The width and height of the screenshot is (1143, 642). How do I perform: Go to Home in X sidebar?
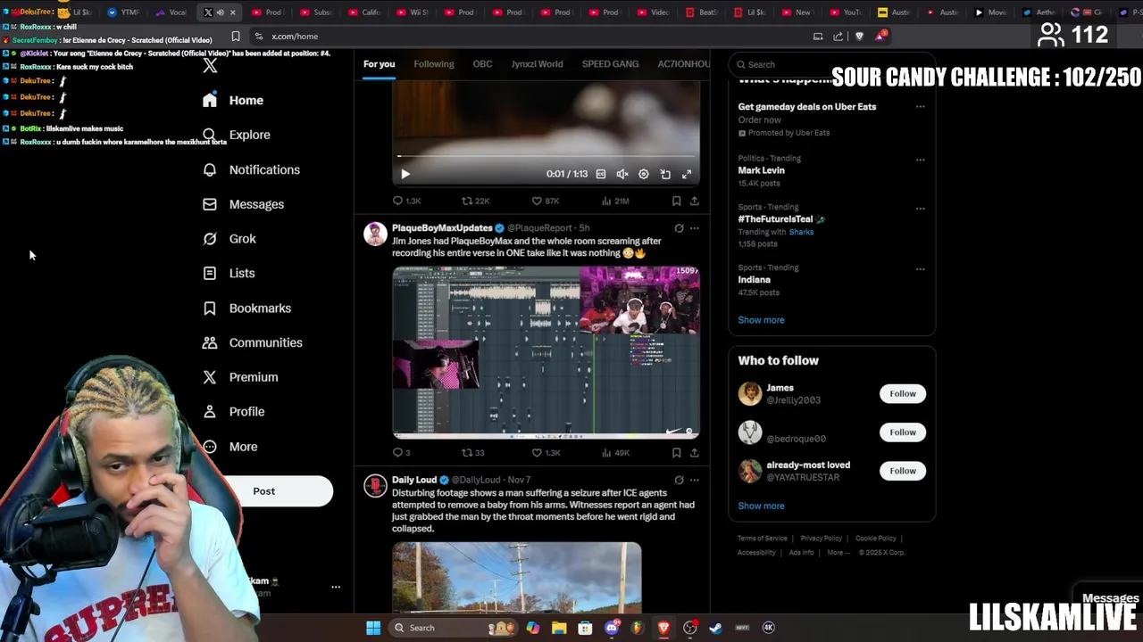tap(233, 101)
